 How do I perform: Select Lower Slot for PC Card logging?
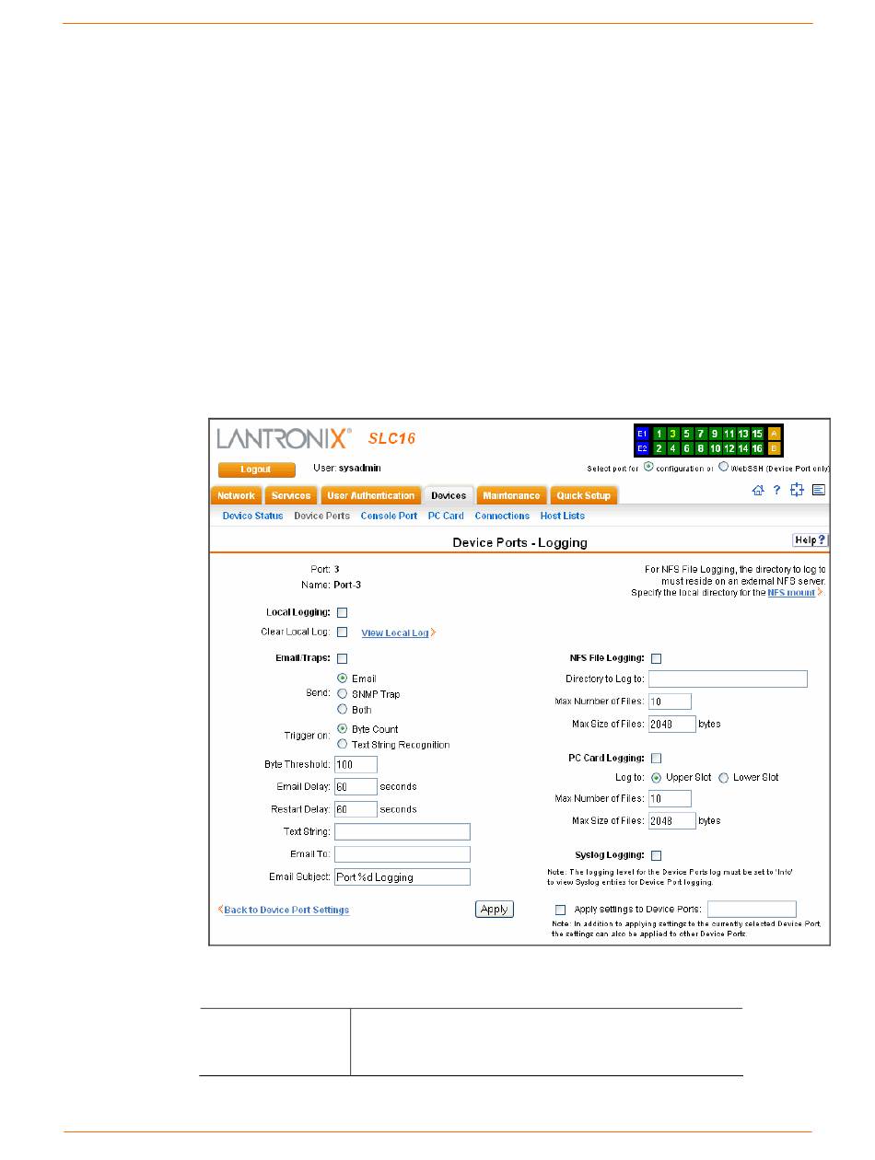(x=724, y=777)
